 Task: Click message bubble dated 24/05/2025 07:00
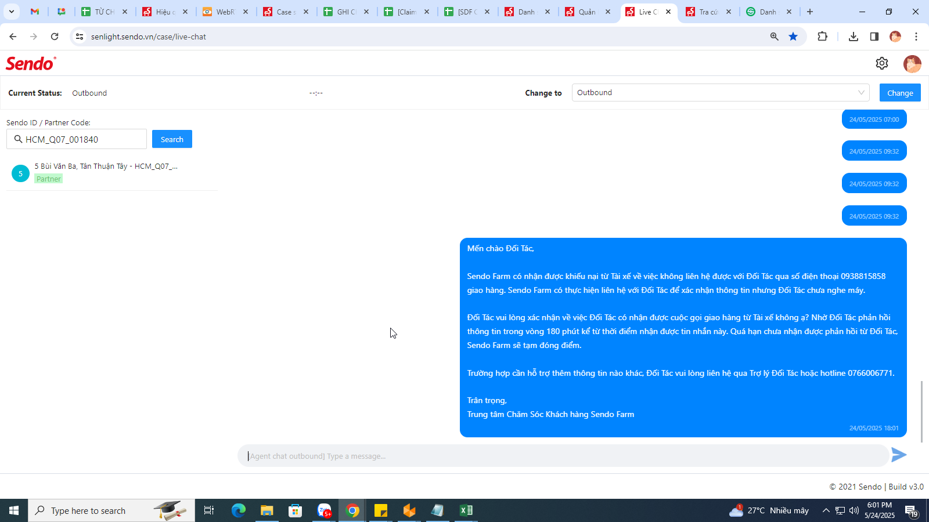(874, 119)
